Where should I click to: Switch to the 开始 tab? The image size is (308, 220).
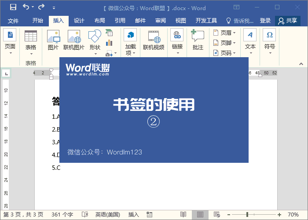click(37, 21)
